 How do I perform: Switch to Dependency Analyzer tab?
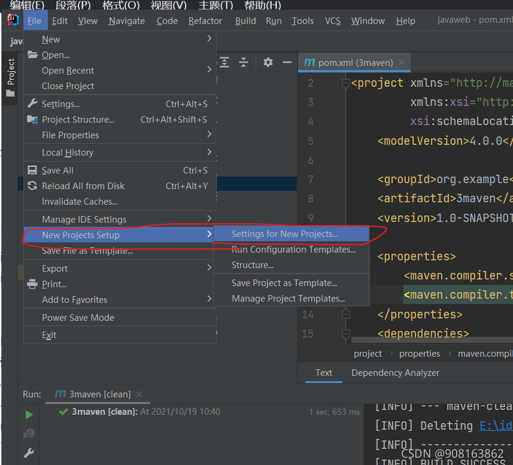[395, 373]
